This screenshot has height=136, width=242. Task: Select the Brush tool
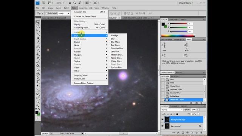pos(38,50)
